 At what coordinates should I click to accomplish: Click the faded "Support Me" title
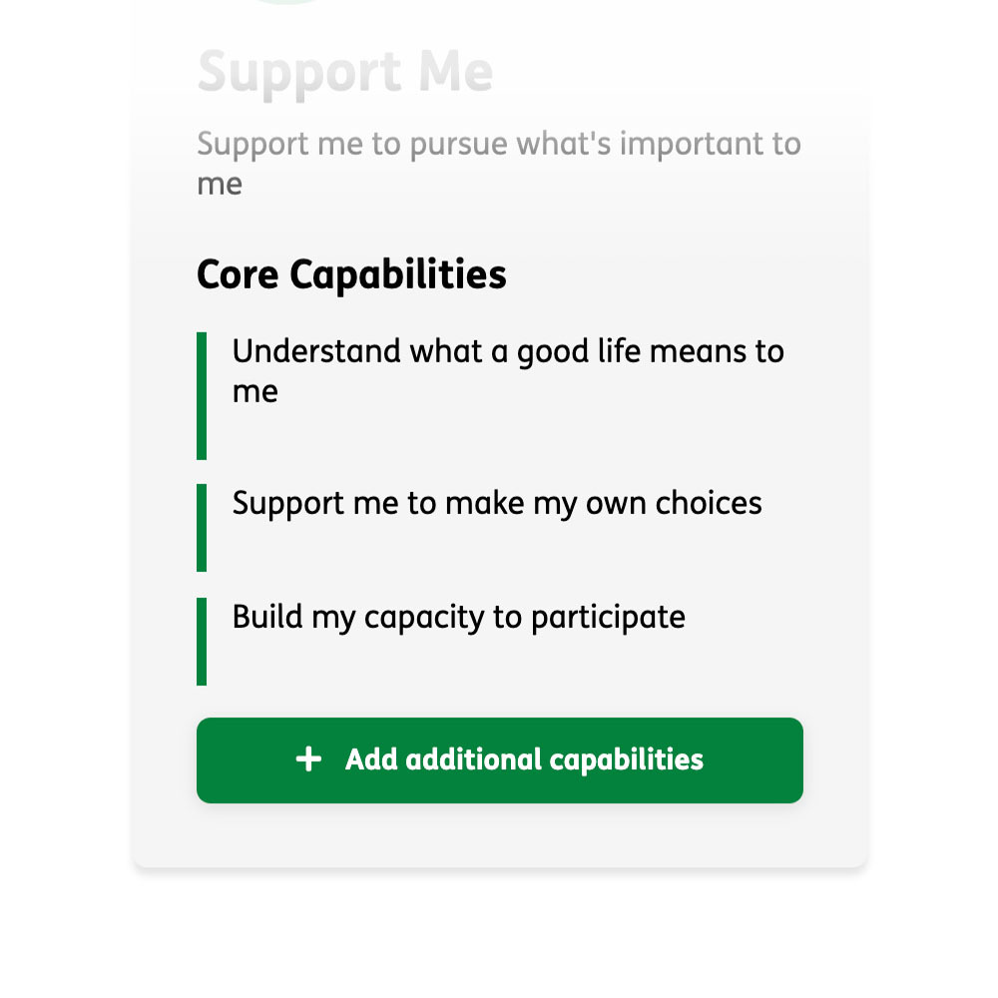345,73
